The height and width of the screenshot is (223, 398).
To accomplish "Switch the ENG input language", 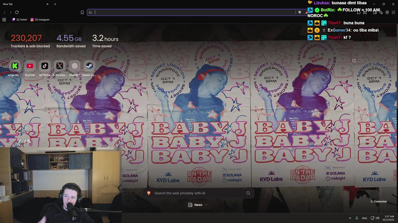I will click(x=364, y=218).
